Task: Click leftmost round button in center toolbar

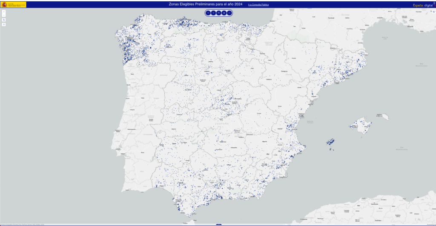Action: (x=208, y=13)
